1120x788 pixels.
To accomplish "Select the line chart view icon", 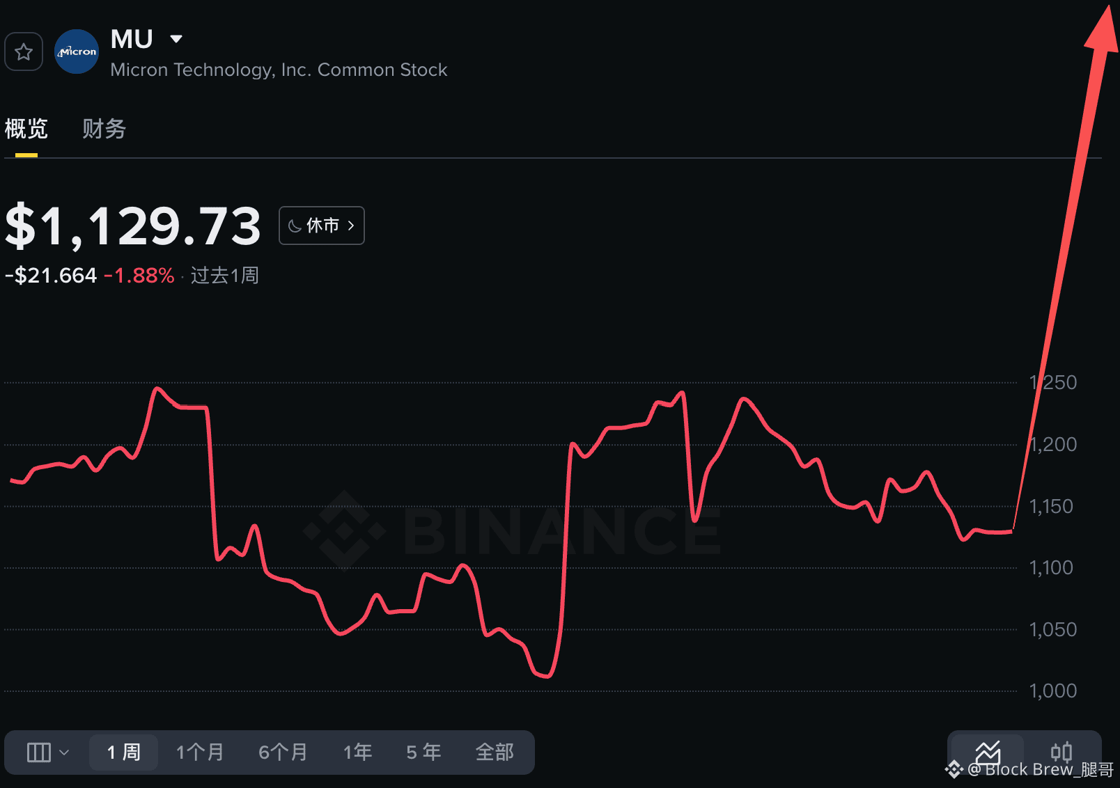I will point(988,752).
